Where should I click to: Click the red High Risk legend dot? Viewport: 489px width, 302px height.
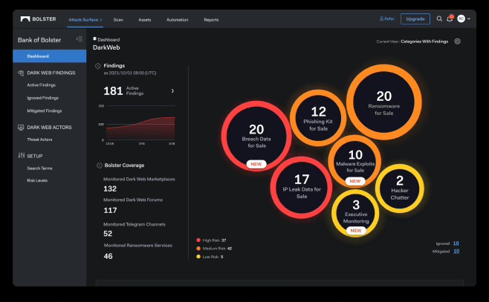198,240
